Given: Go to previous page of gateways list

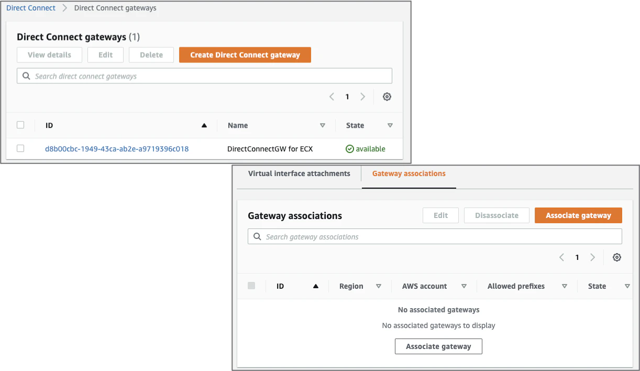Looking at the screenshot, I should [332, 97].
